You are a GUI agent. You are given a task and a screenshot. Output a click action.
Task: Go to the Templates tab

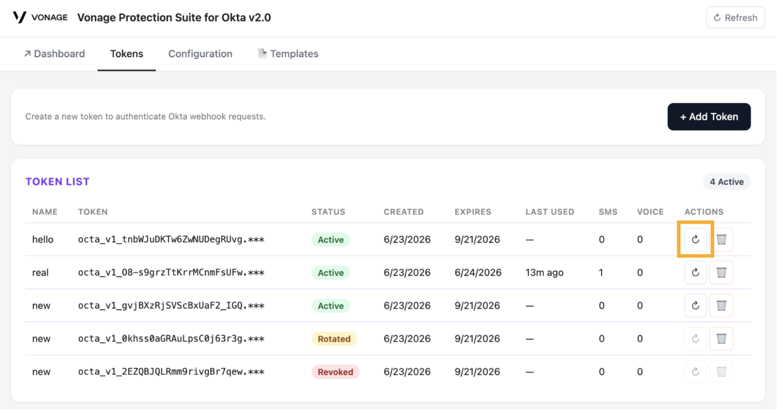(x=288, y=54)
